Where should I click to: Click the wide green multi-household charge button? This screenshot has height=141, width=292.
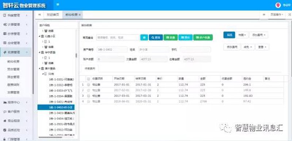(x=203, y=38)
